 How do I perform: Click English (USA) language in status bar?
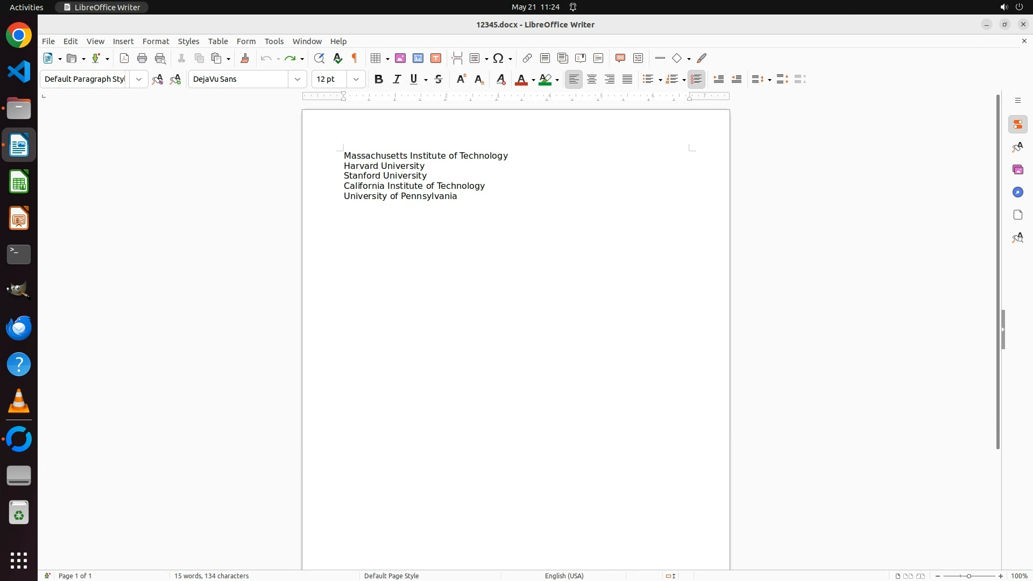(564, 576)
